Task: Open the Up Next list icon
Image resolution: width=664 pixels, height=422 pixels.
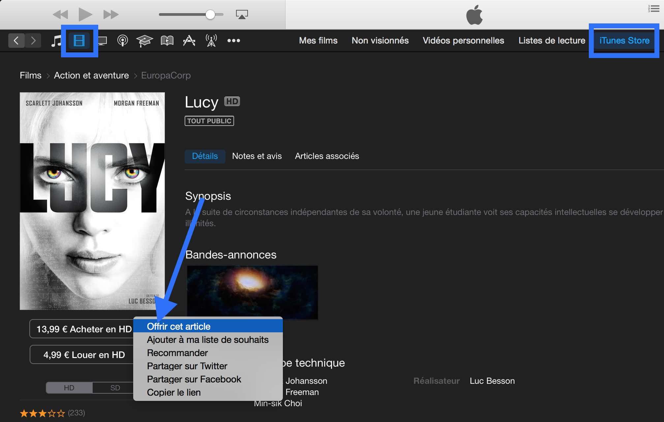Action: point(653,9)
